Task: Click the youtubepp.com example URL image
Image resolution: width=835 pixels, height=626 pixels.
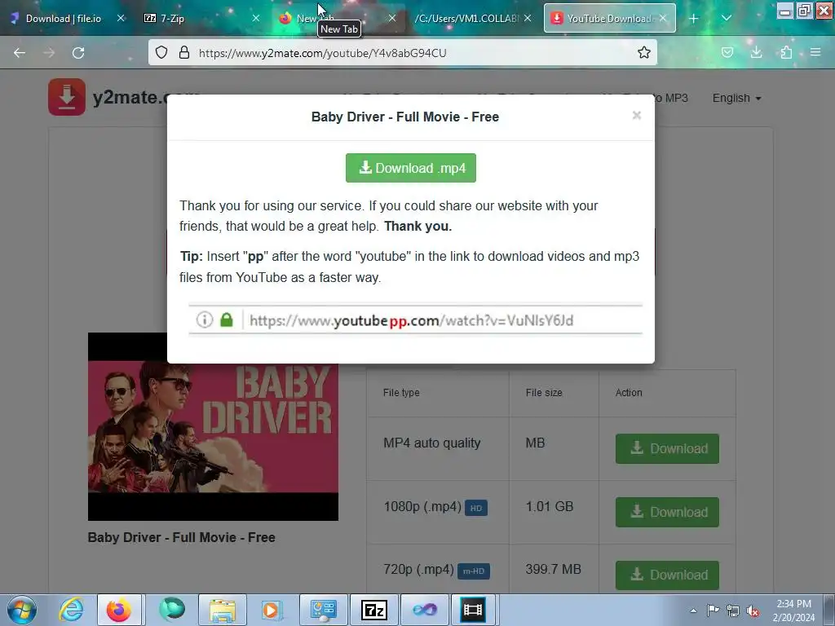Action: click(415, 320)
